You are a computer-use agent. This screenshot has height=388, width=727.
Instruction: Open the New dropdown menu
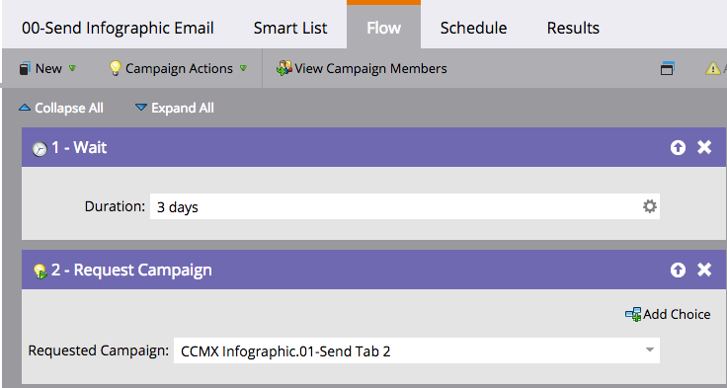click(47, 68)
